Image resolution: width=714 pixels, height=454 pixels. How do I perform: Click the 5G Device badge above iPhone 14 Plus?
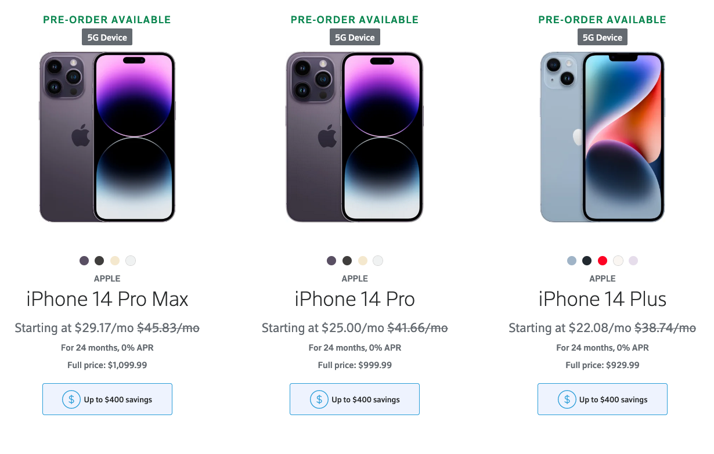click(603, 38)
